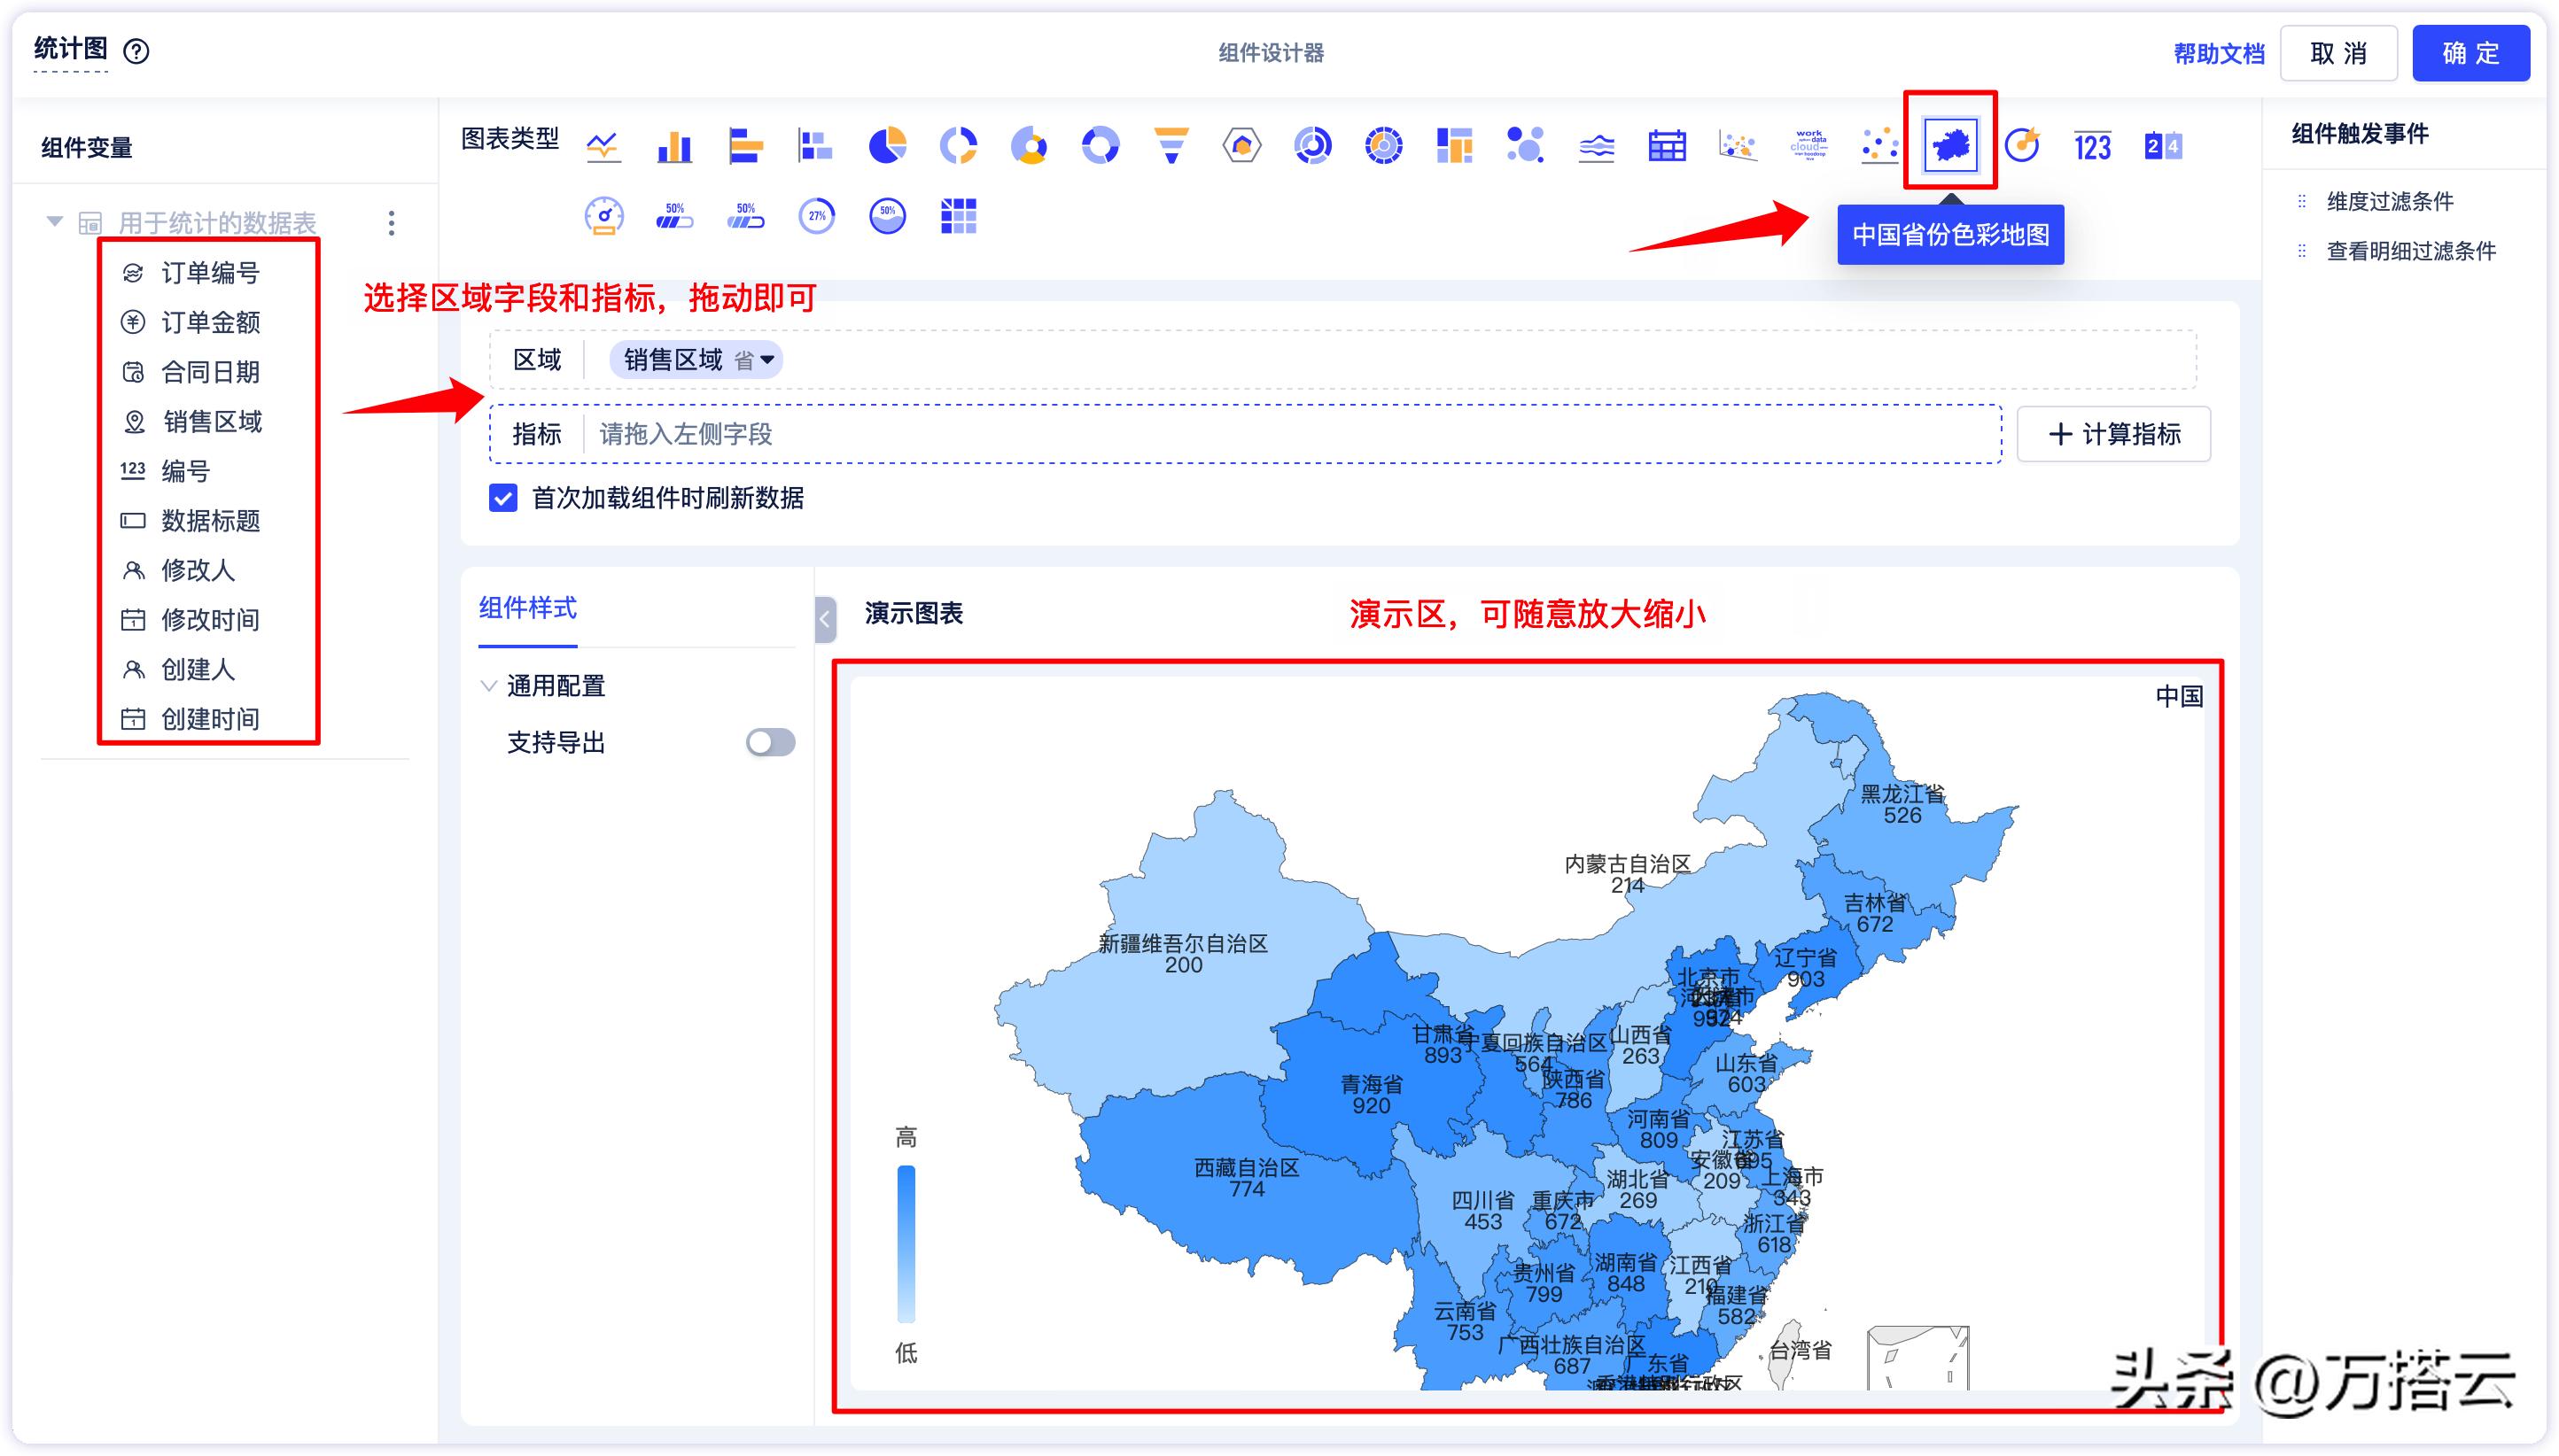Select the funnel chart type icon
The height and width of the screenshot is (1456, 2559).
coord(1171,145)
